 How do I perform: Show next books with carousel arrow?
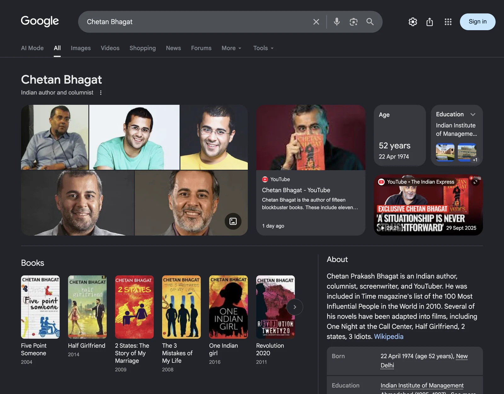click(x=295, y=307)
